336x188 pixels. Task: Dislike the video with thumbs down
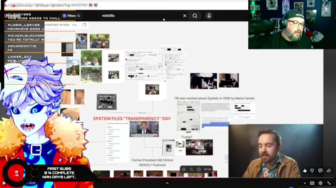click(312, 171)
